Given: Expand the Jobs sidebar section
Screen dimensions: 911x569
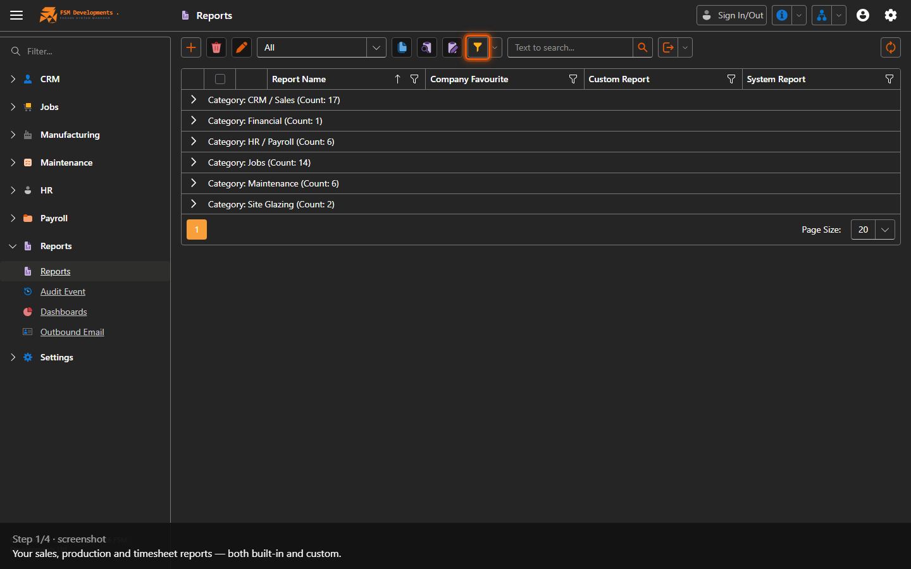Looking at the screenshot, I should (x=13, y=107).
